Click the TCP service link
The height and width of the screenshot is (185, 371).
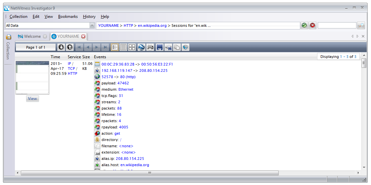(71, 69)
